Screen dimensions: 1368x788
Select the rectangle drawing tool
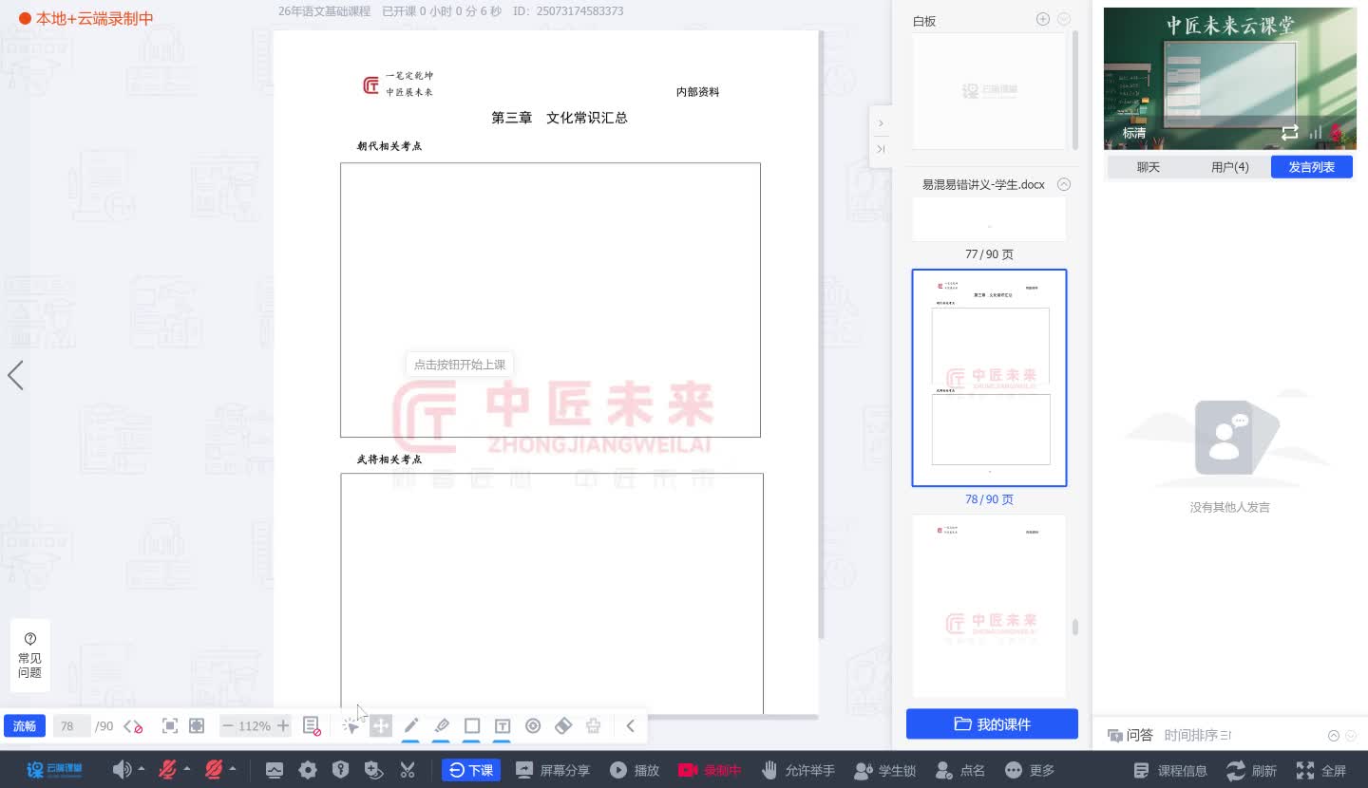click(472, 725)
